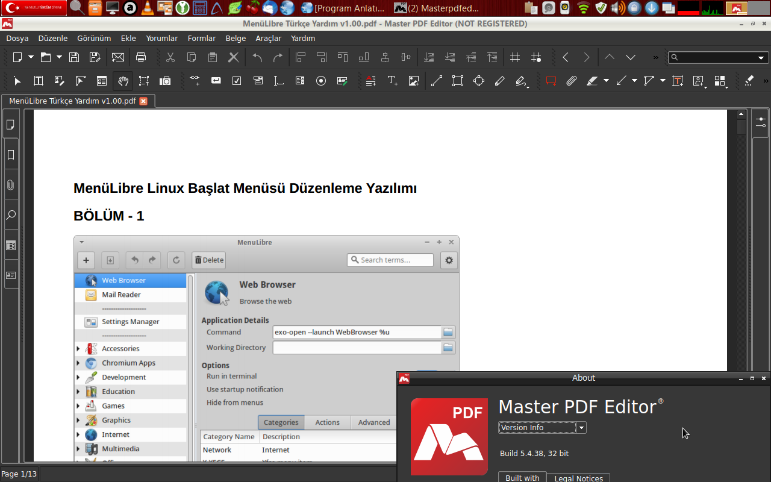The height and width of the screenshot is (482, 771).
Task: Open the Version Info combo box
Action: coord(542,428)
